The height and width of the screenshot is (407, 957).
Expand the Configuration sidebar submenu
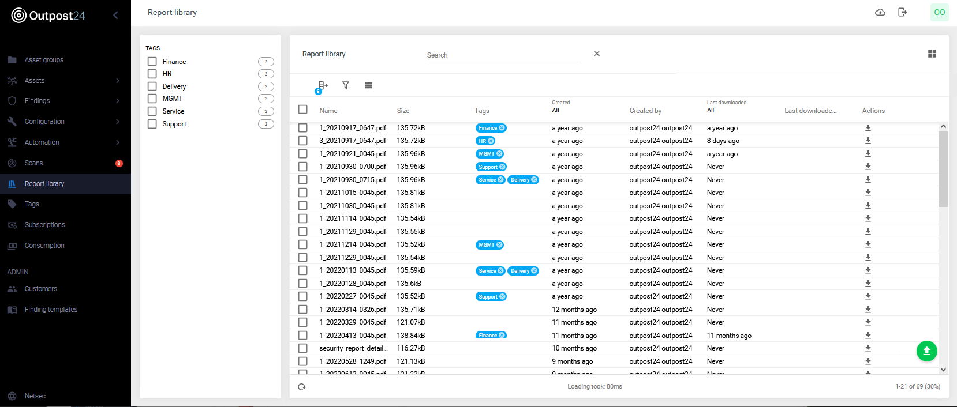[118, 122]
